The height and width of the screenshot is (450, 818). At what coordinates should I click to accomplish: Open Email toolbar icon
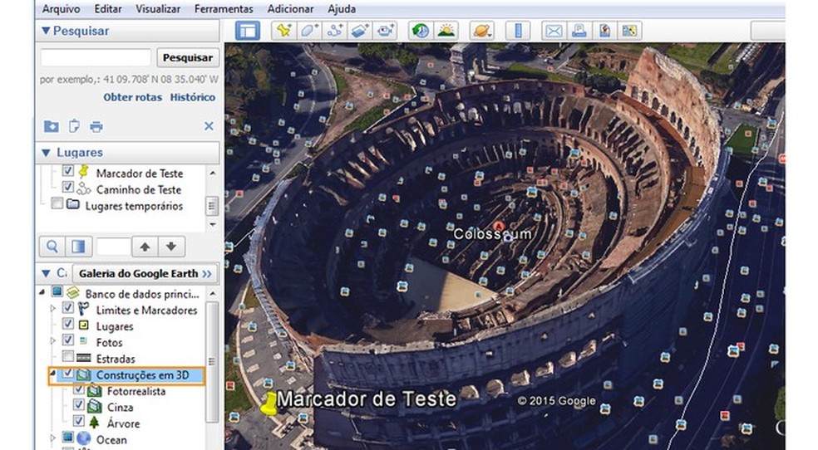point(554,31)
